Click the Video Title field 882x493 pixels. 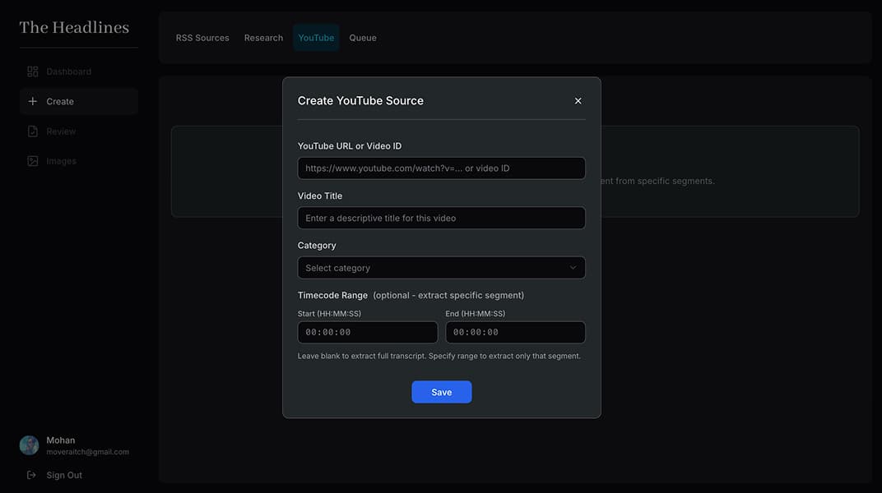click(441, 218)
